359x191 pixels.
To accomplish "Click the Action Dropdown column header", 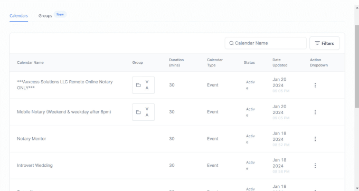I will [x=319, y=62].
